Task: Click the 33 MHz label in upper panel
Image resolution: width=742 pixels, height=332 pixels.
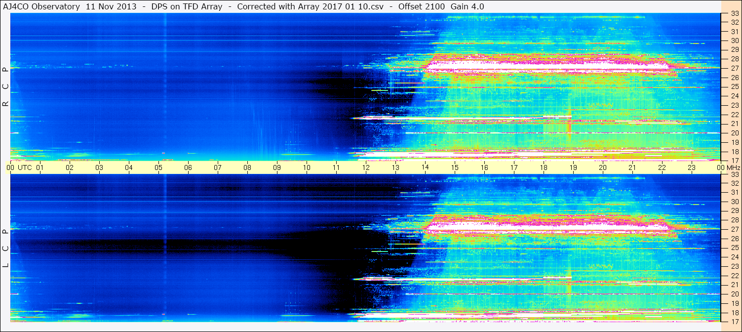Action: pyautogui.click(x=734, y=14)
